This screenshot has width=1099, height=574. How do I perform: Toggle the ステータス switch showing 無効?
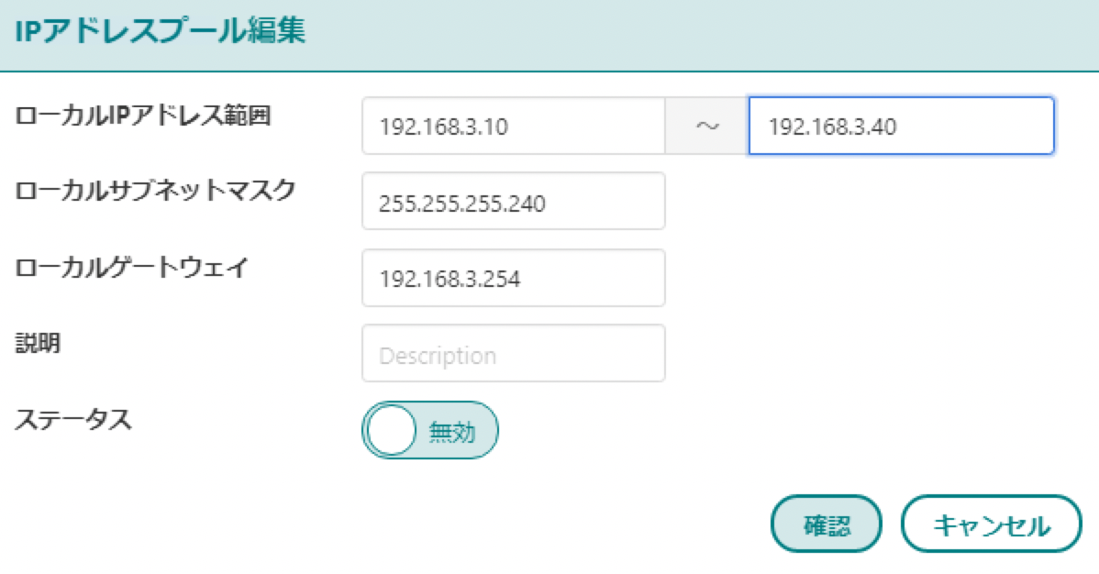tap(429, 430)
